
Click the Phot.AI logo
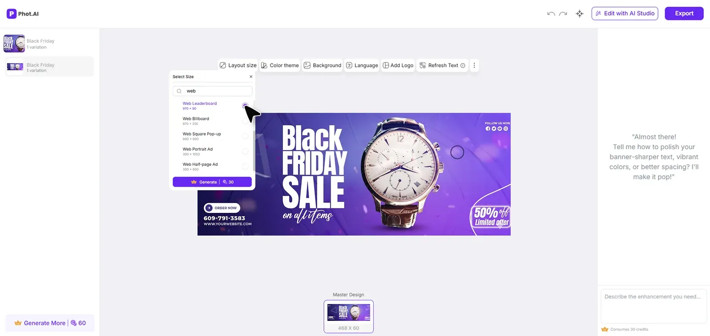(23, 14)
